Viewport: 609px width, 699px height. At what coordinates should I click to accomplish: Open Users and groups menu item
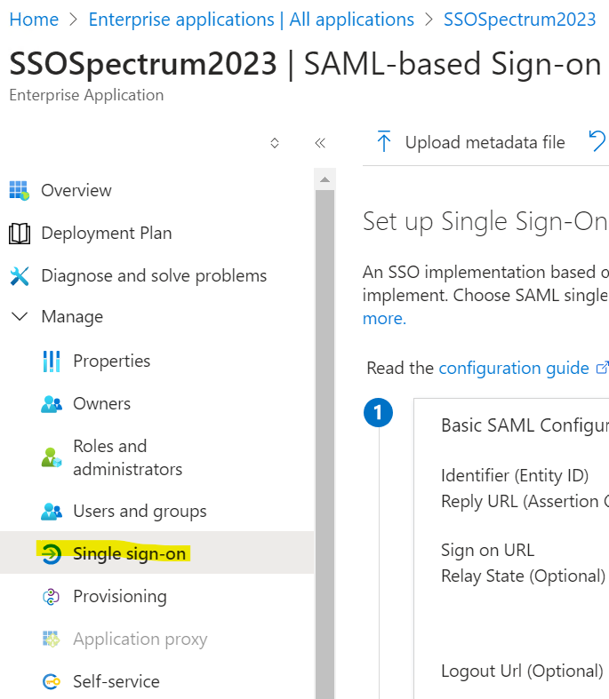(x=140, y=512)
